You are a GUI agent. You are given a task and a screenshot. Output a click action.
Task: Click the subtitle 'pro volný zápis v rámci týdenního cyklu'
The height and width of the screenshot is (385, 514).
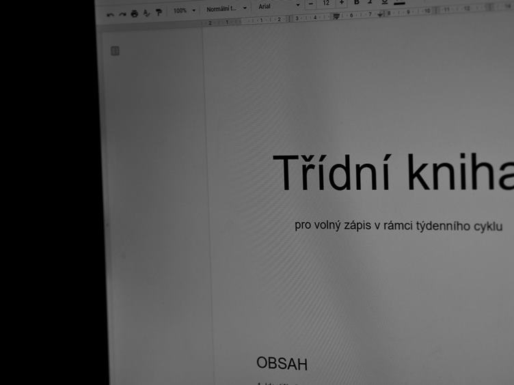(x=398, y=225)
